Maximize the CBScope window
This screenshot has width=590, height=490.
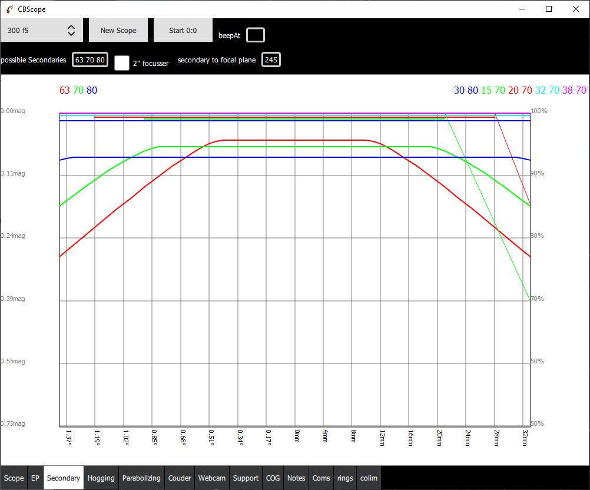[549, 9]
